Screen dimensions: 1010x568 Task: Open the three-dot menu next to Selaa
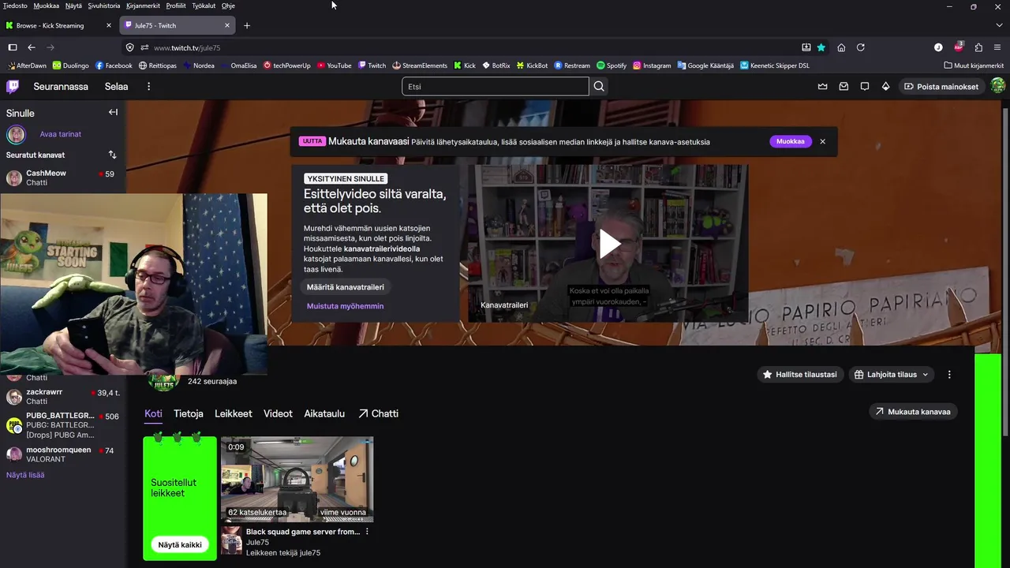coord(148,86)
